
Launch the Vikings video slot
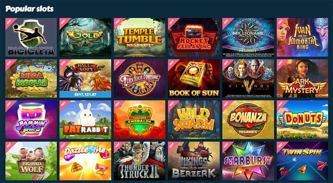248,78
